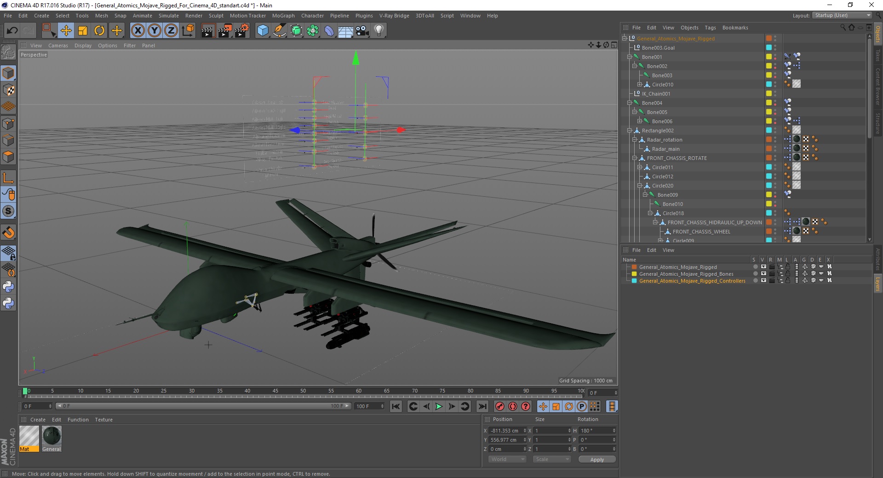The image size is (883, 478).
Task: Toggle X axis lock
Action: point(138,31)
